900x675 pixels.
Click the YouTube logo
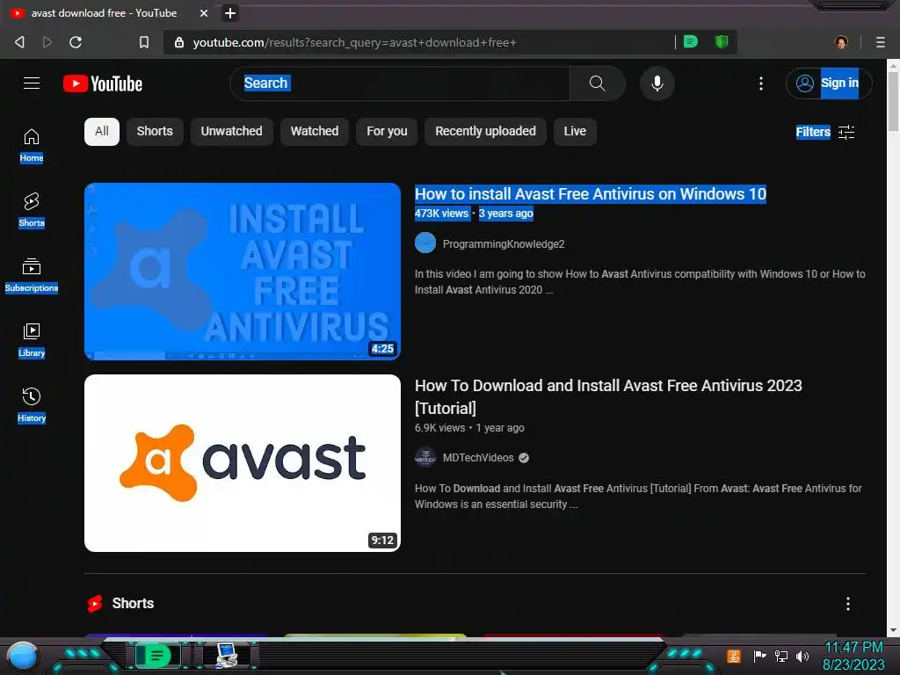point(103,83)
